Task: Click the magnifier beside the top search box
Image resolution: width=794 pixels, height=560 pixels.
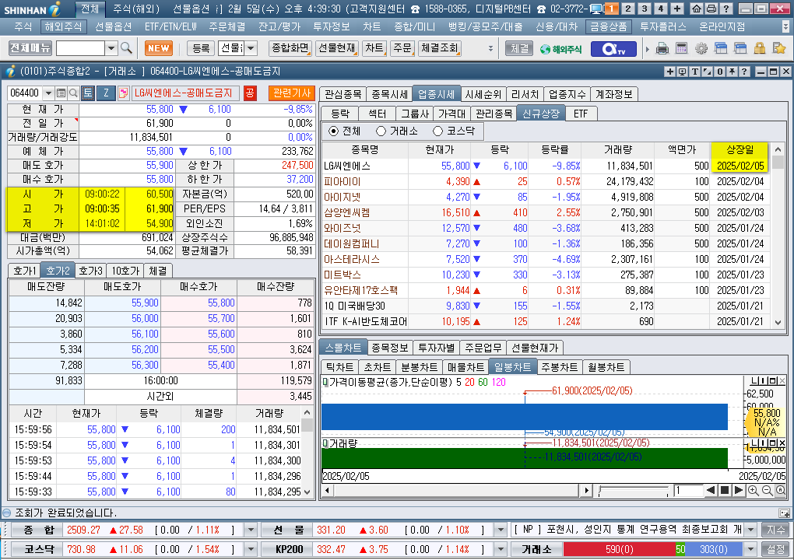Action: coord(127,48)
